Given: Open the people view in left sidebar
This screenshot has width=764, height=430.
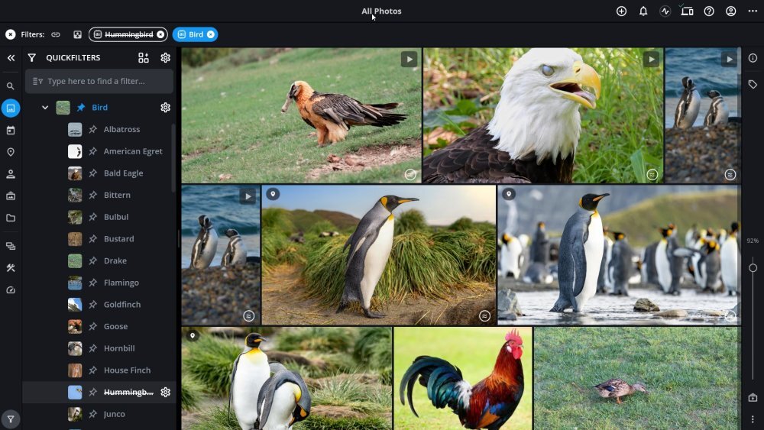Looking at the screenshot, I should point(11,174).
